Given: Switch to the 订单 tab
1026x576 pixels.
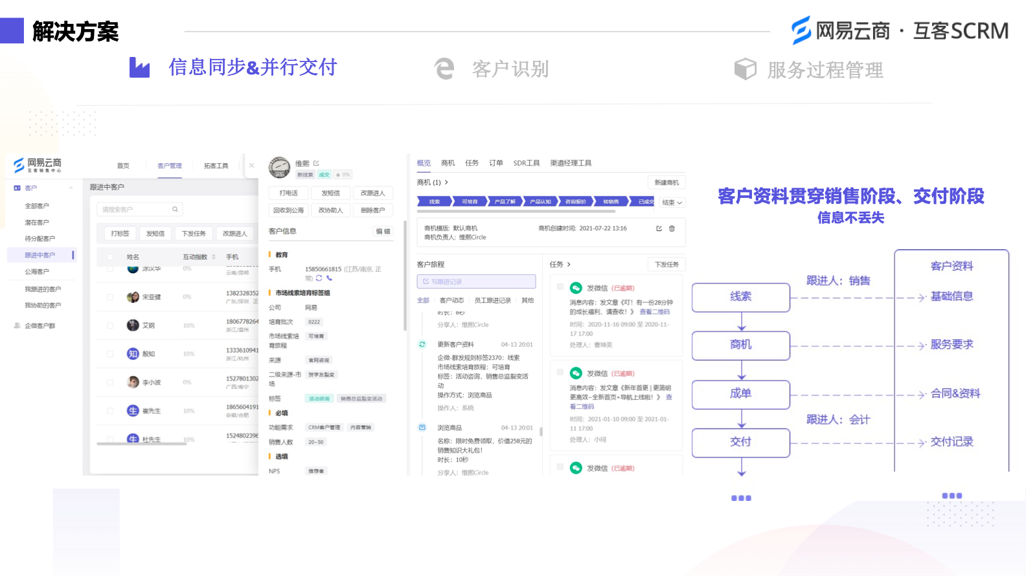Looking at the screenshot, I should [x=496, y=163].
